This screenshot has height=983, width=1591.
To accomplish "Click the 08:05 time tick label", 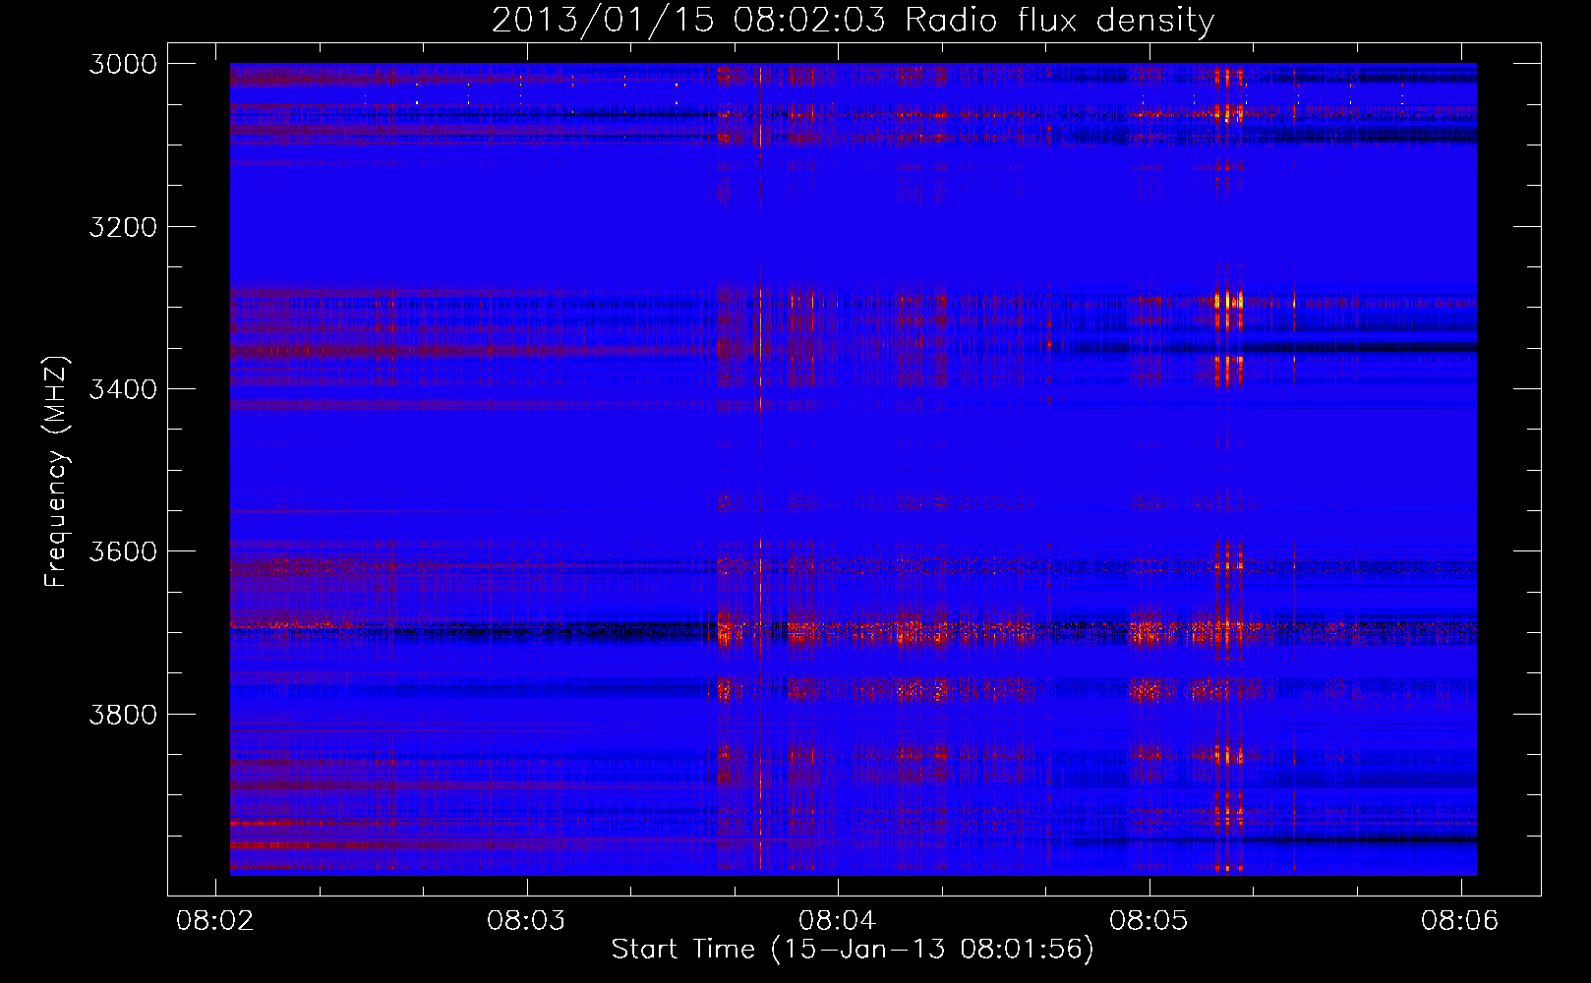I will pyautogui.click(x=1149, y=920).
